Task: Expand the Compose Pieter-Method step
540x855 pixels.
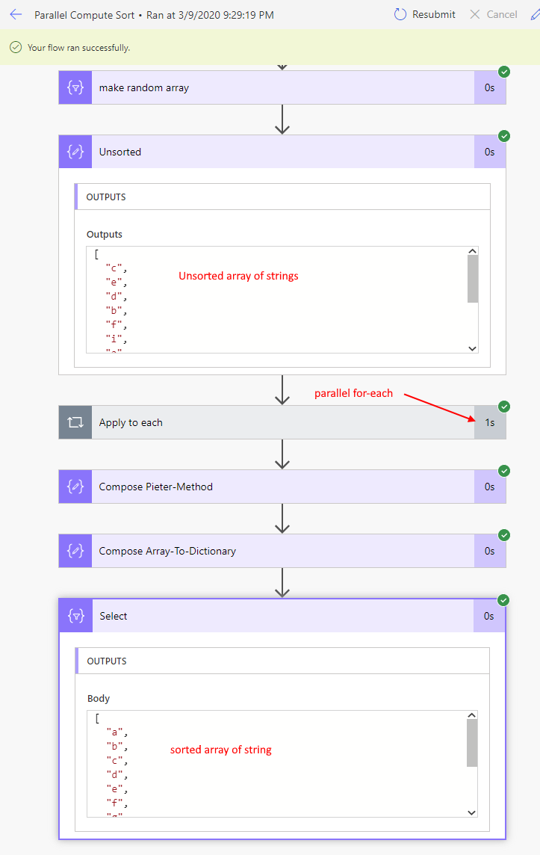Action: [x=282, y=487]
